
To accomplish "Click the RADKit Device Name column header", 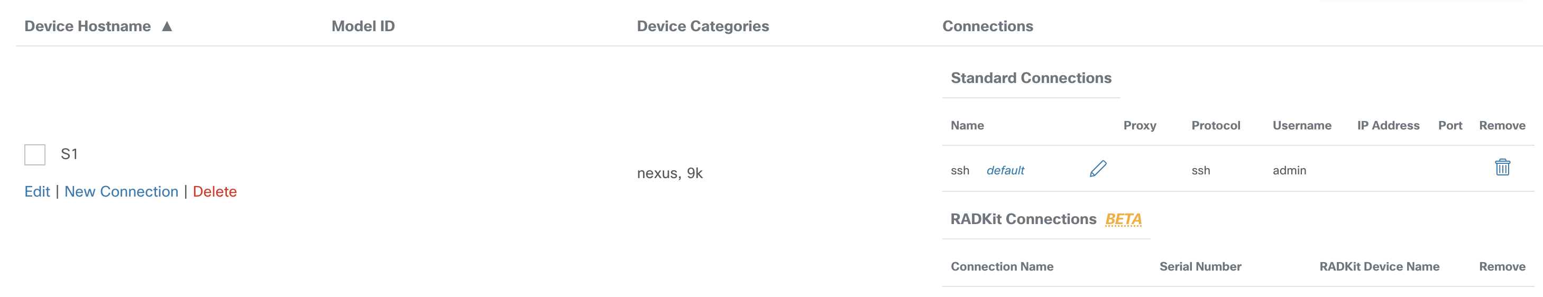I will click(x=1379, y=266).
